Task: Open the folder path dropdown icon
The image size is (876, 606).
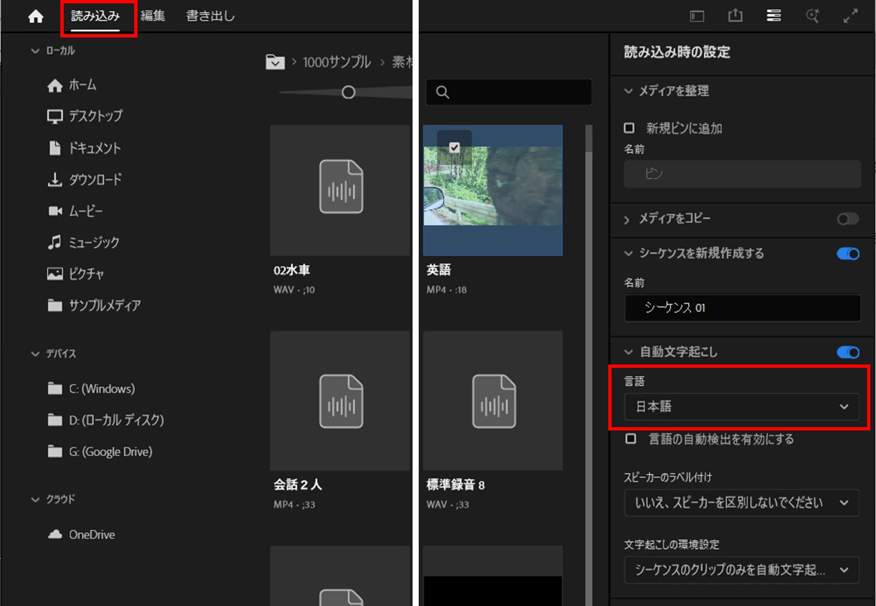Action: click(275, 61)
